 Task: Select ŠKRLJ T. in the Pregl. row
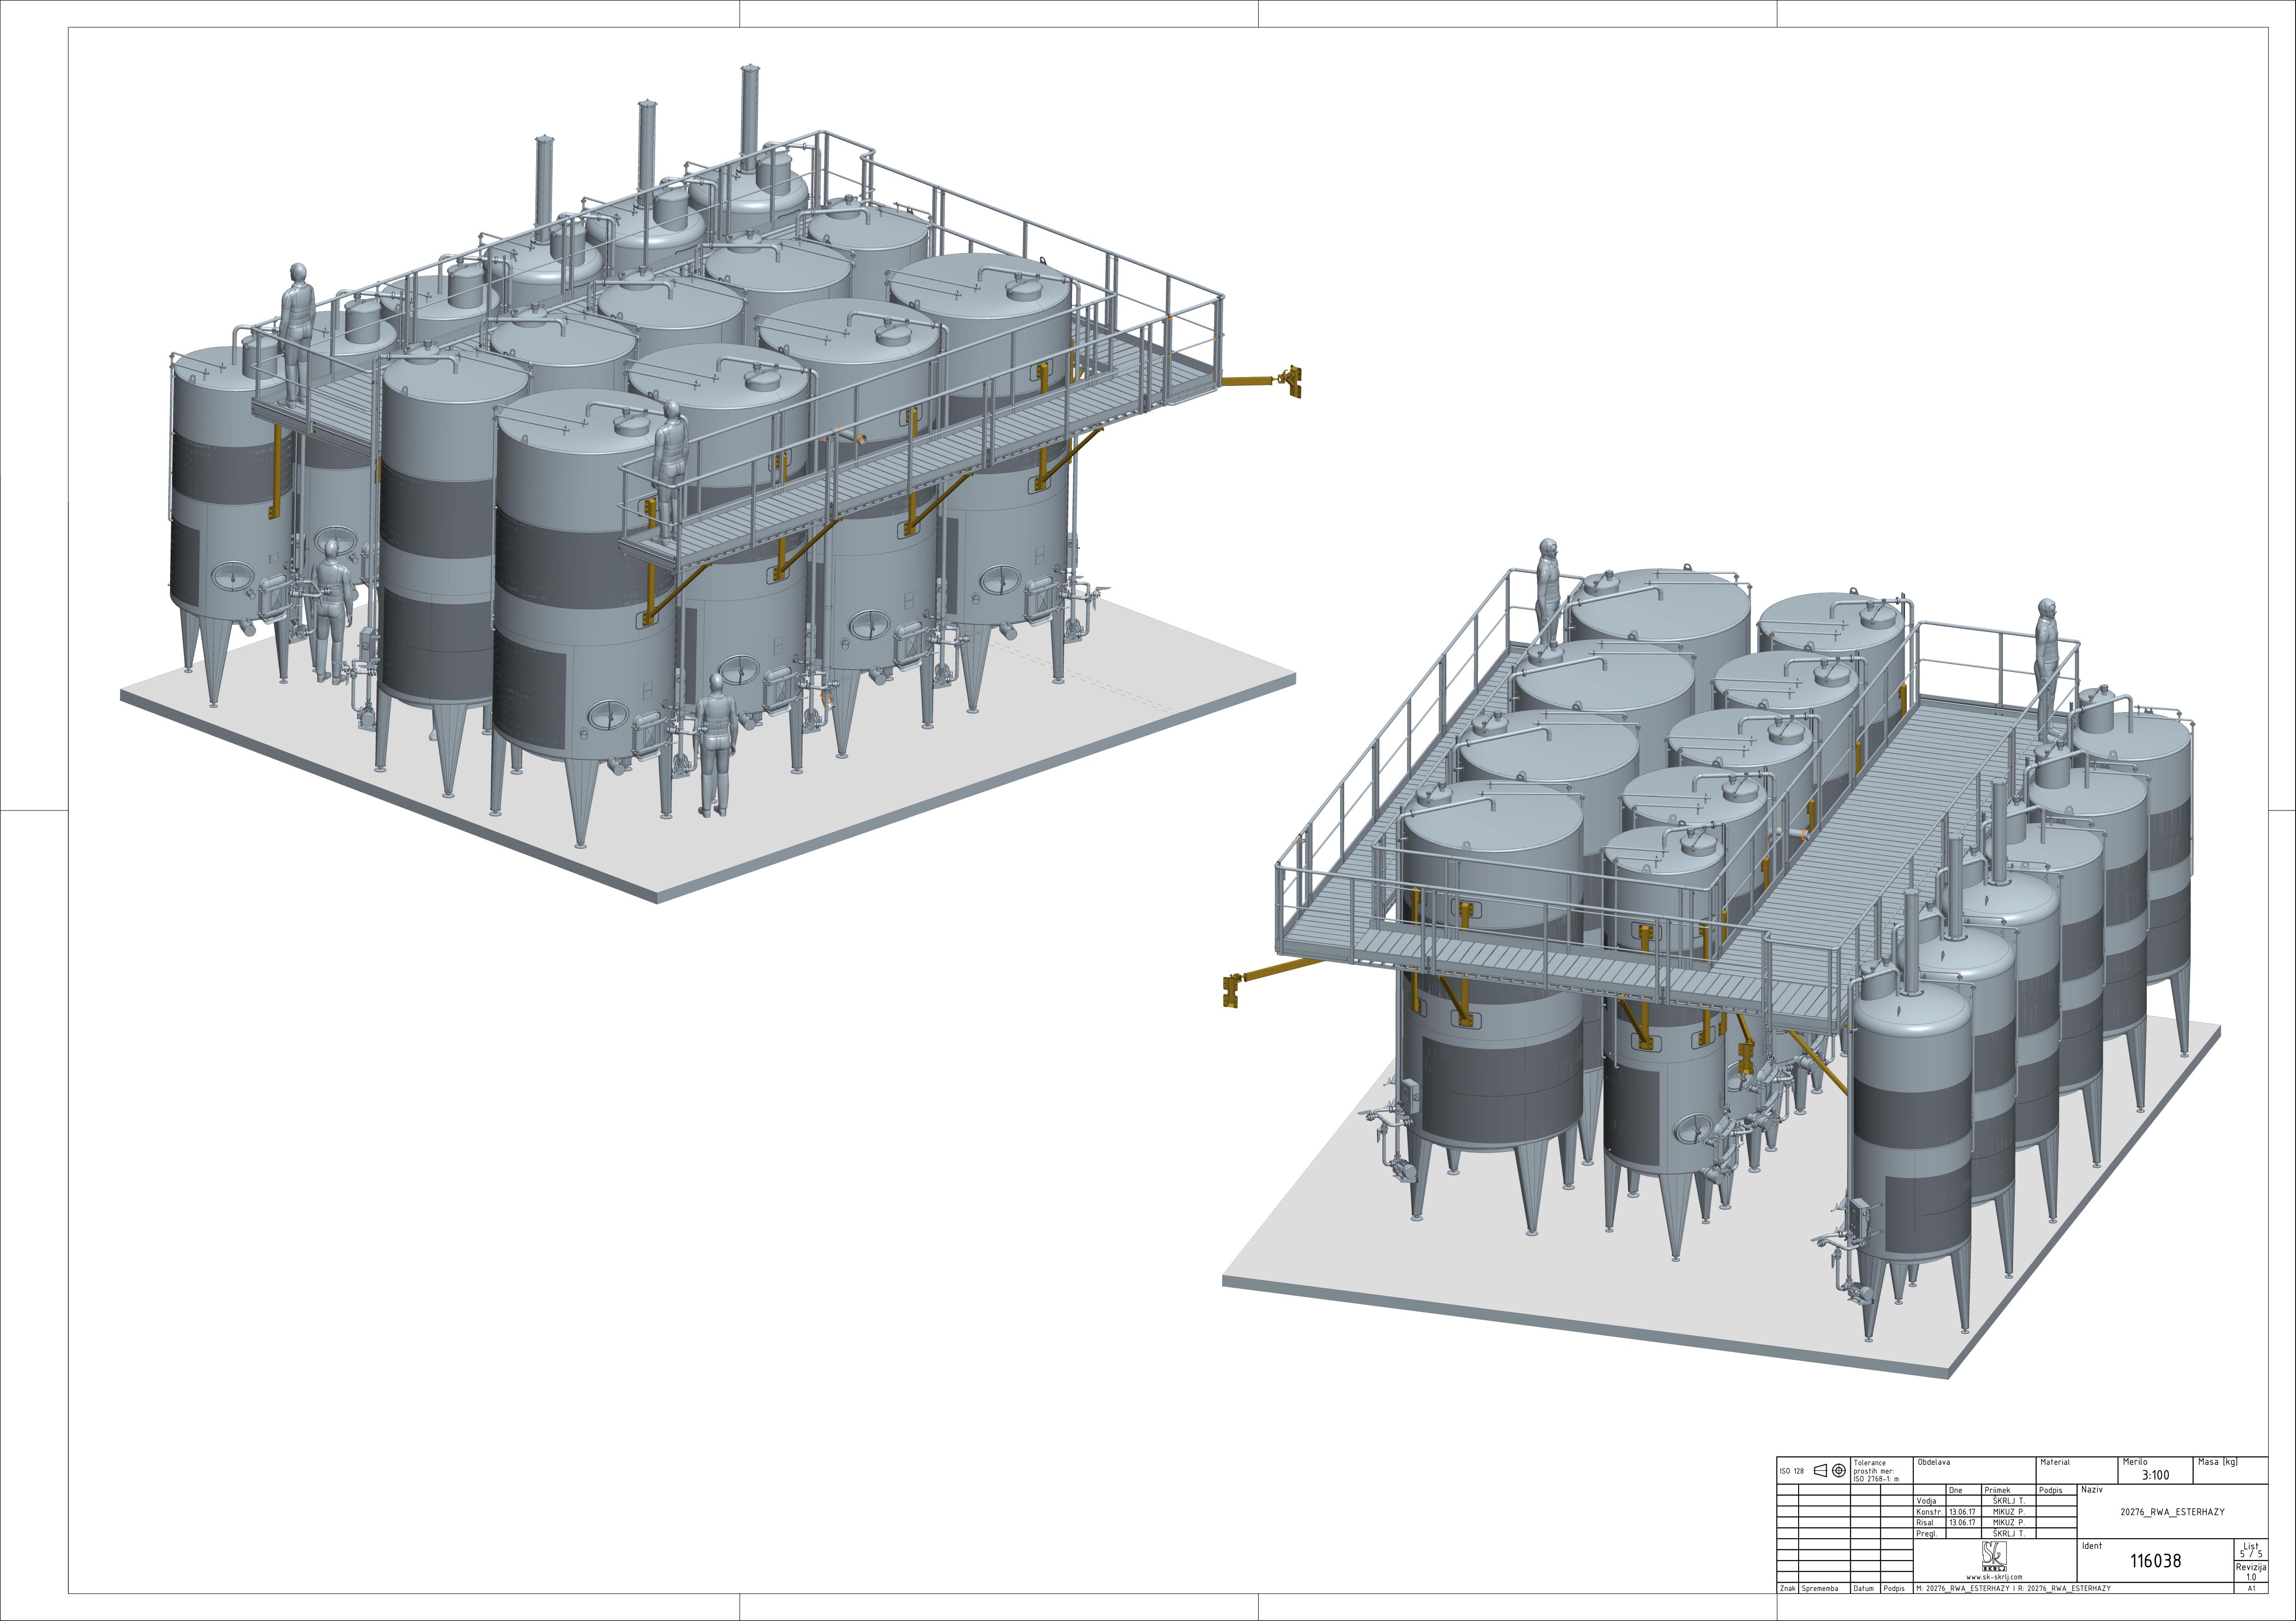(x=2009, y=1533)
